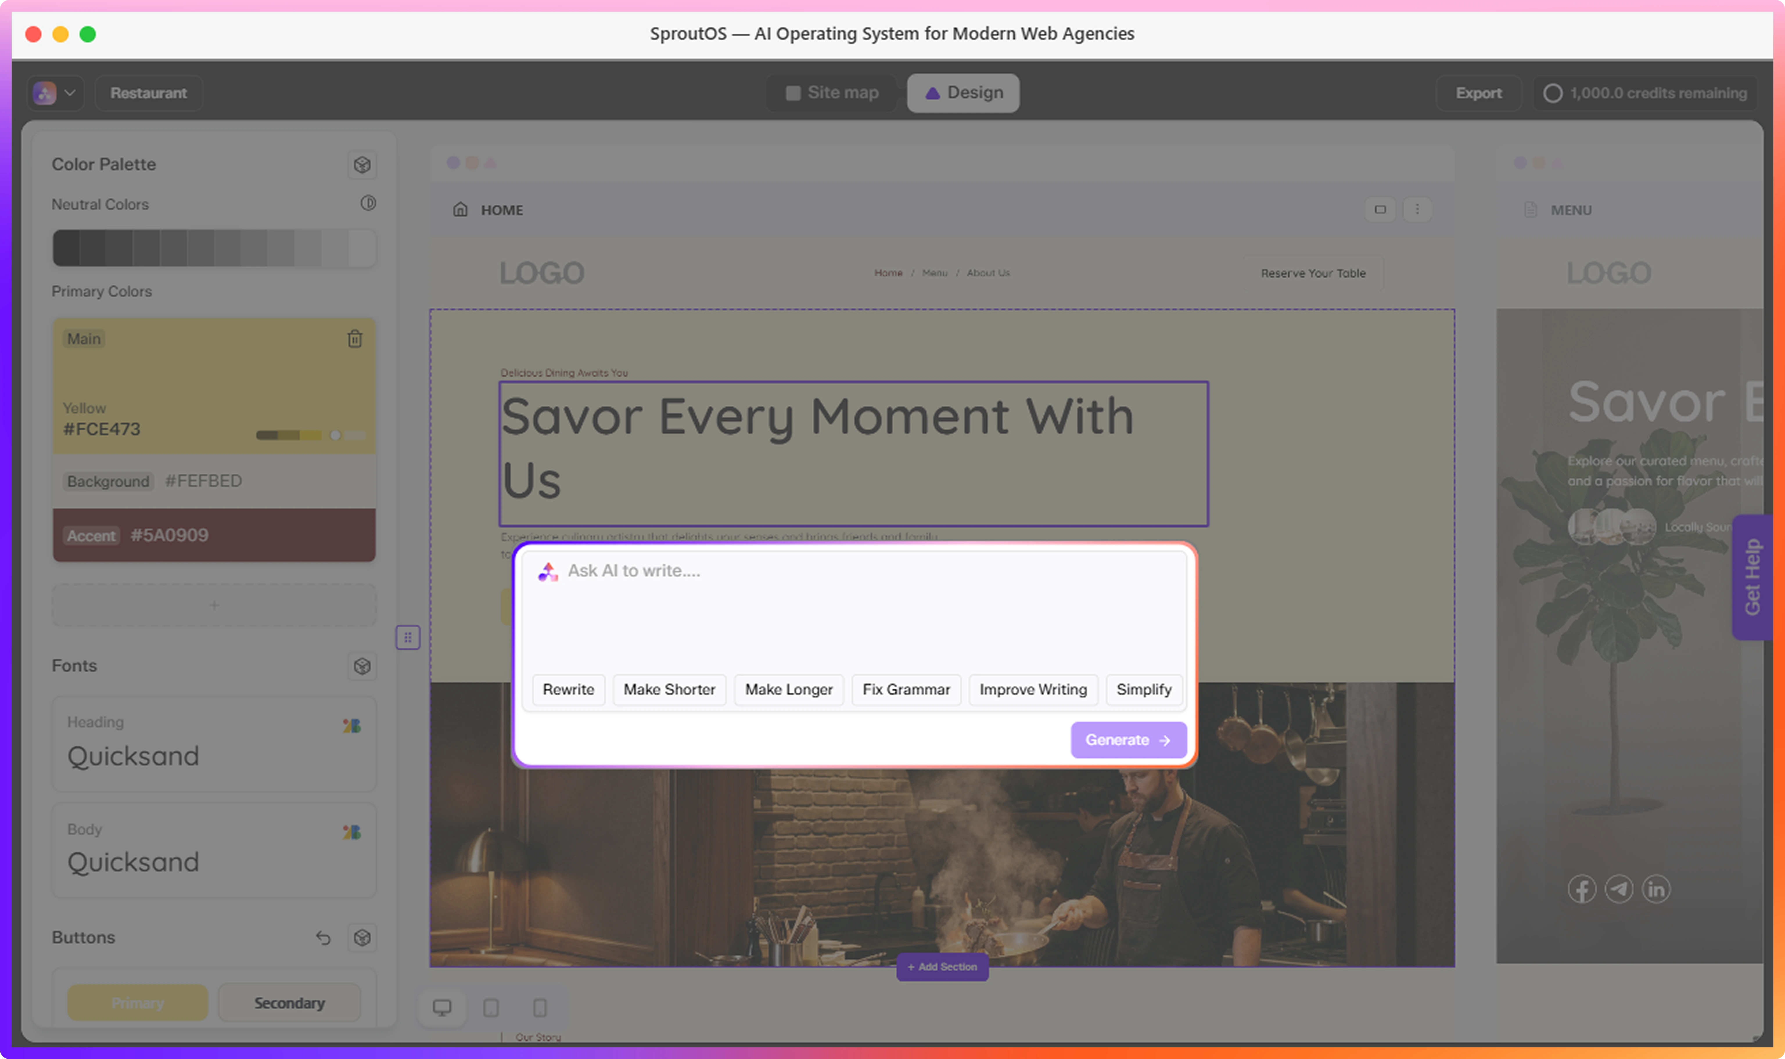1785x1059 pixels.
Task: Open Body font Quicksand selector
Action: pyautogui.click(x=214, y=850)
